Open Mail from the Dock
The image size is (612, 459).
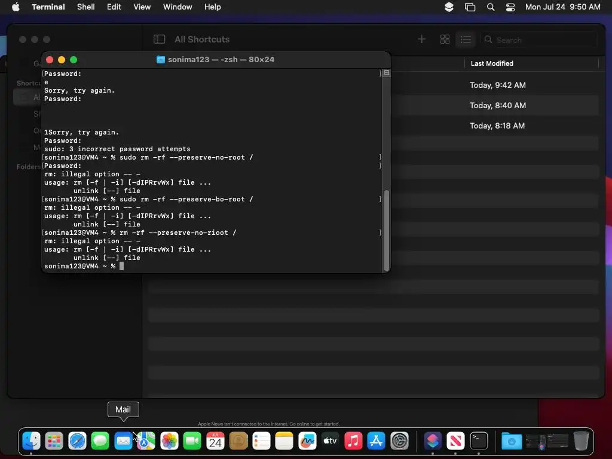[x=123, y=441]
